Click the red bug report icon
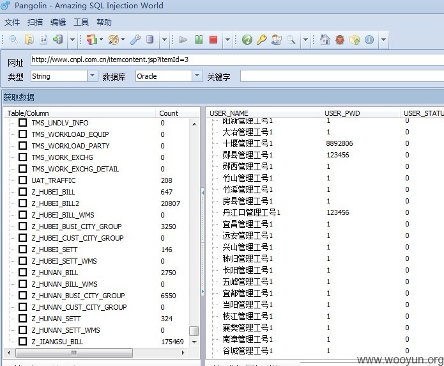Screen dimensions: 444x366 (339, 40)
